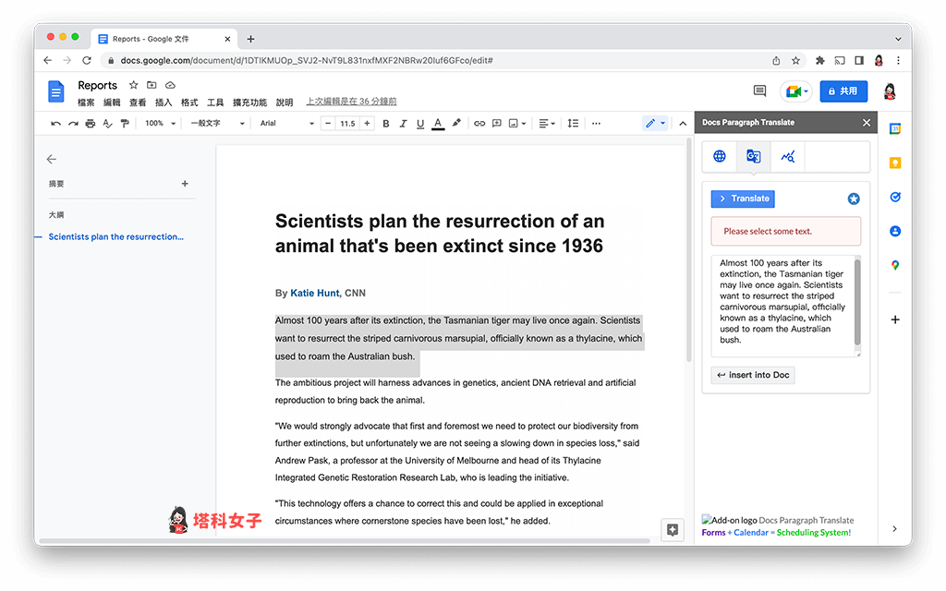Open the Google Meet dropdown
946x591 pixels.
click(796, 91)
